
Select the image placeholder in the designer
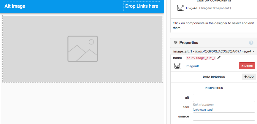[83, 49]
